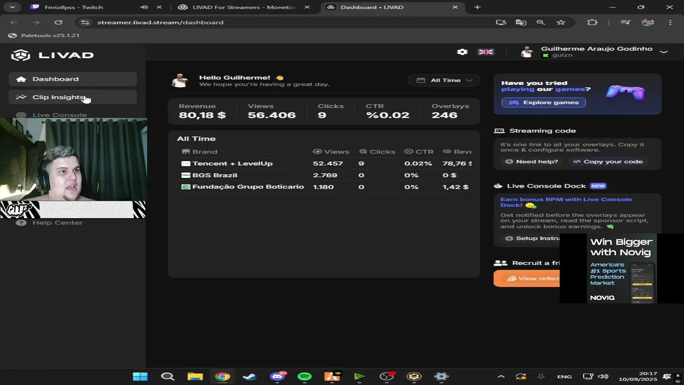Open settings via the gear icon
Image resolution: width=684 pixels, height=385 pixels.
point(462,52)
